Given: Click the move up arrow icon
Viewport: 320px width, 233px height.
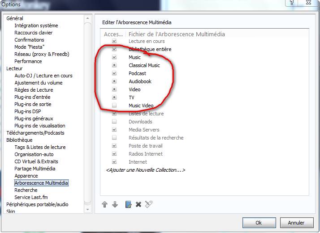Looking at the screenshot, I should click(x=105, y=204).
